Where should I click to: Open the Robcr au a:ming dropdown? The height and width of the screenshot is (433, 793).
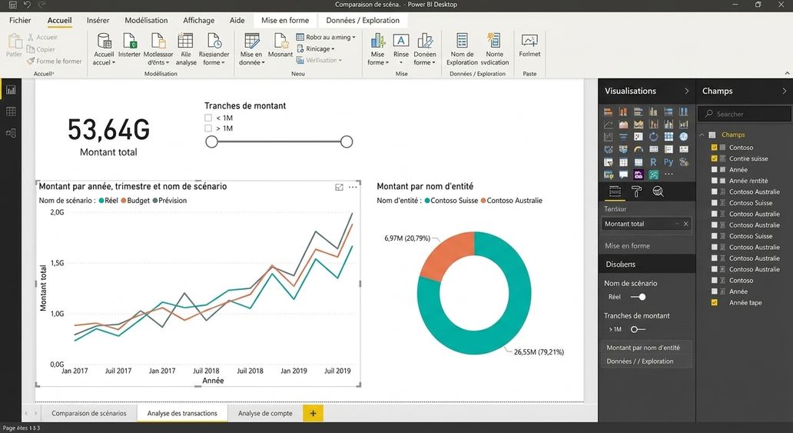pos(326,37)
